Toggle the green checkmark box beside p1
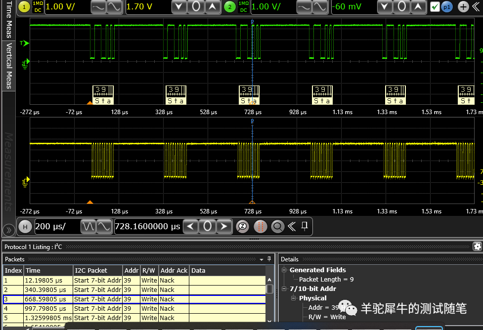483x330 pixels. [435, 7]
